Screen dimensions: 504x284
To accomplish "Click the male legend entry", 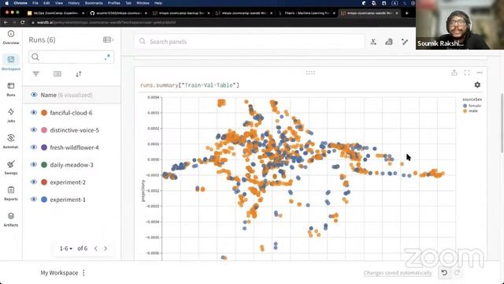I will click(470, 110).
